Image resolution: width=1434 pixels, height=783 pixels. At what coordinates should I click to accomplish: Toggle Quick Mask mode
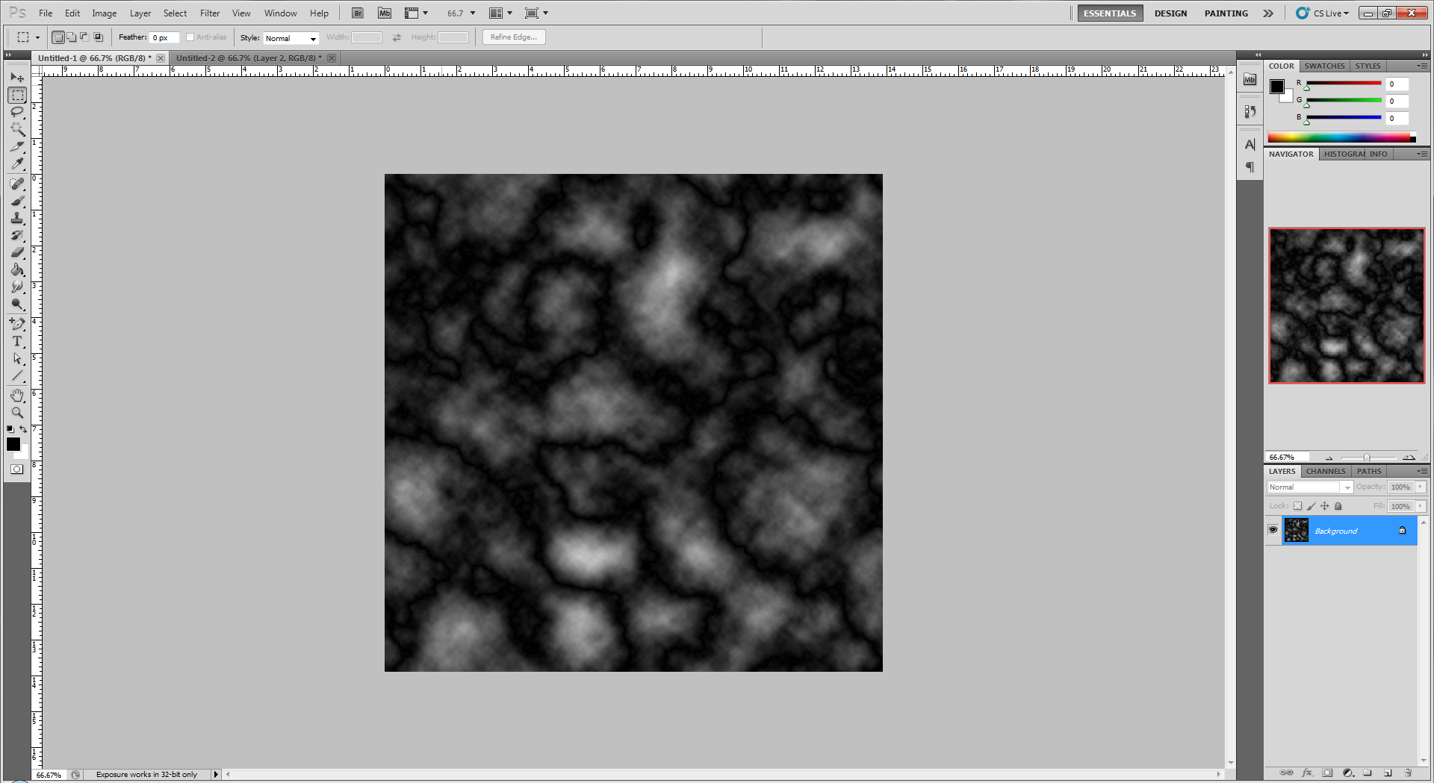pos(17,470)
